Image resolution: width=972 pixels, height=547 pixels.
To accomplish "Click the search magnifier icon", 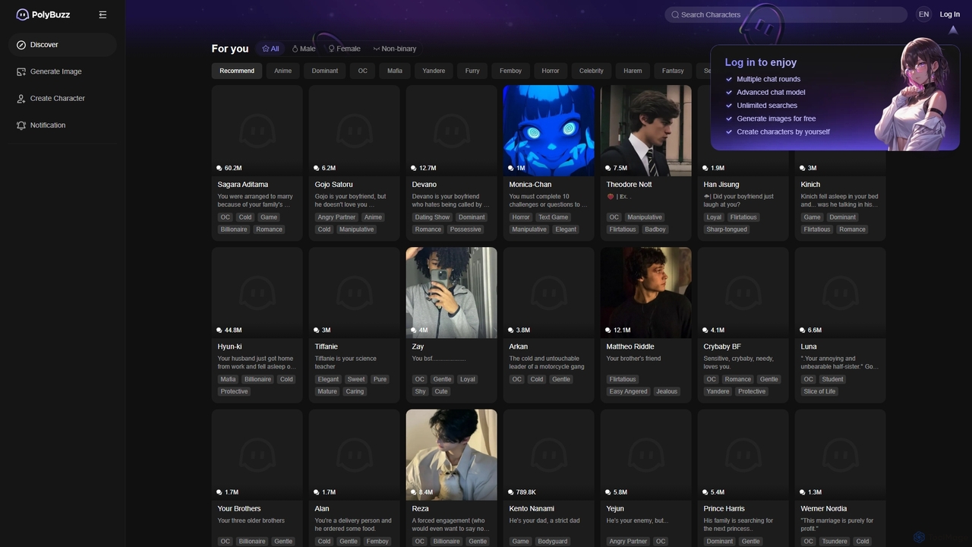I will click(x=675, y=14).
